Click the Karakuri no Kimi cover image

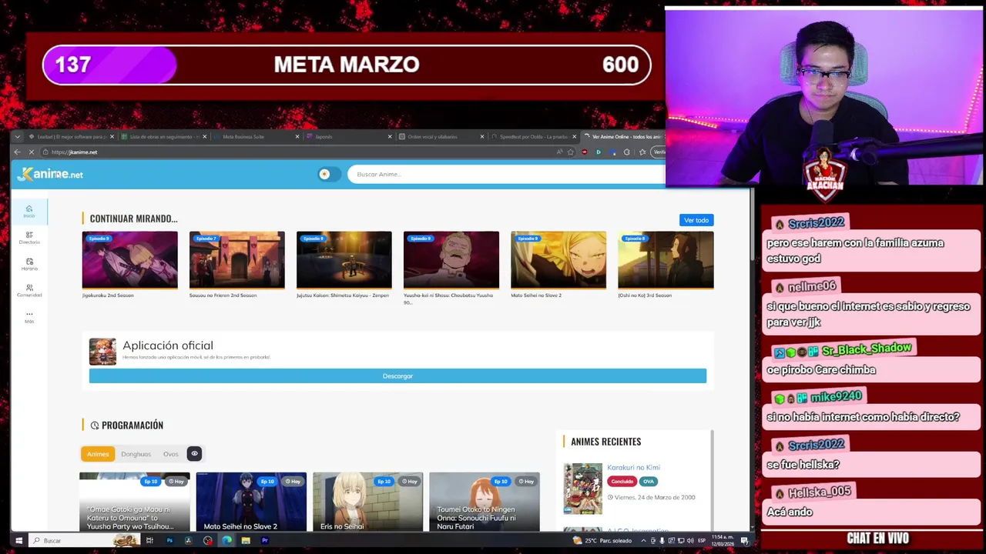click(582, 489)
